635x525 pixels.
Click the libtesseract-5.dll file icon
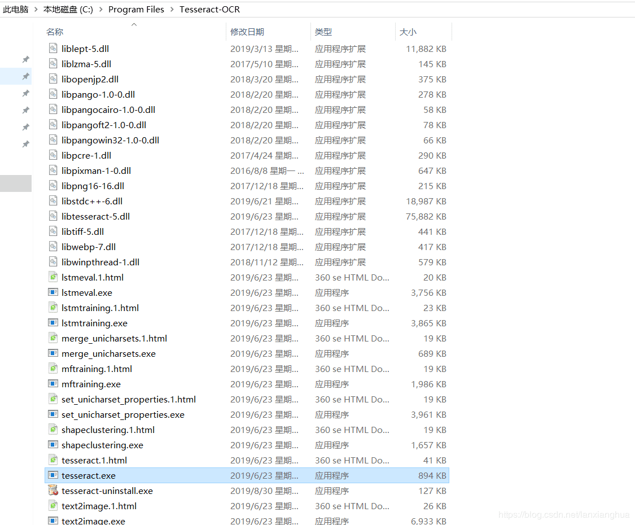53,216
